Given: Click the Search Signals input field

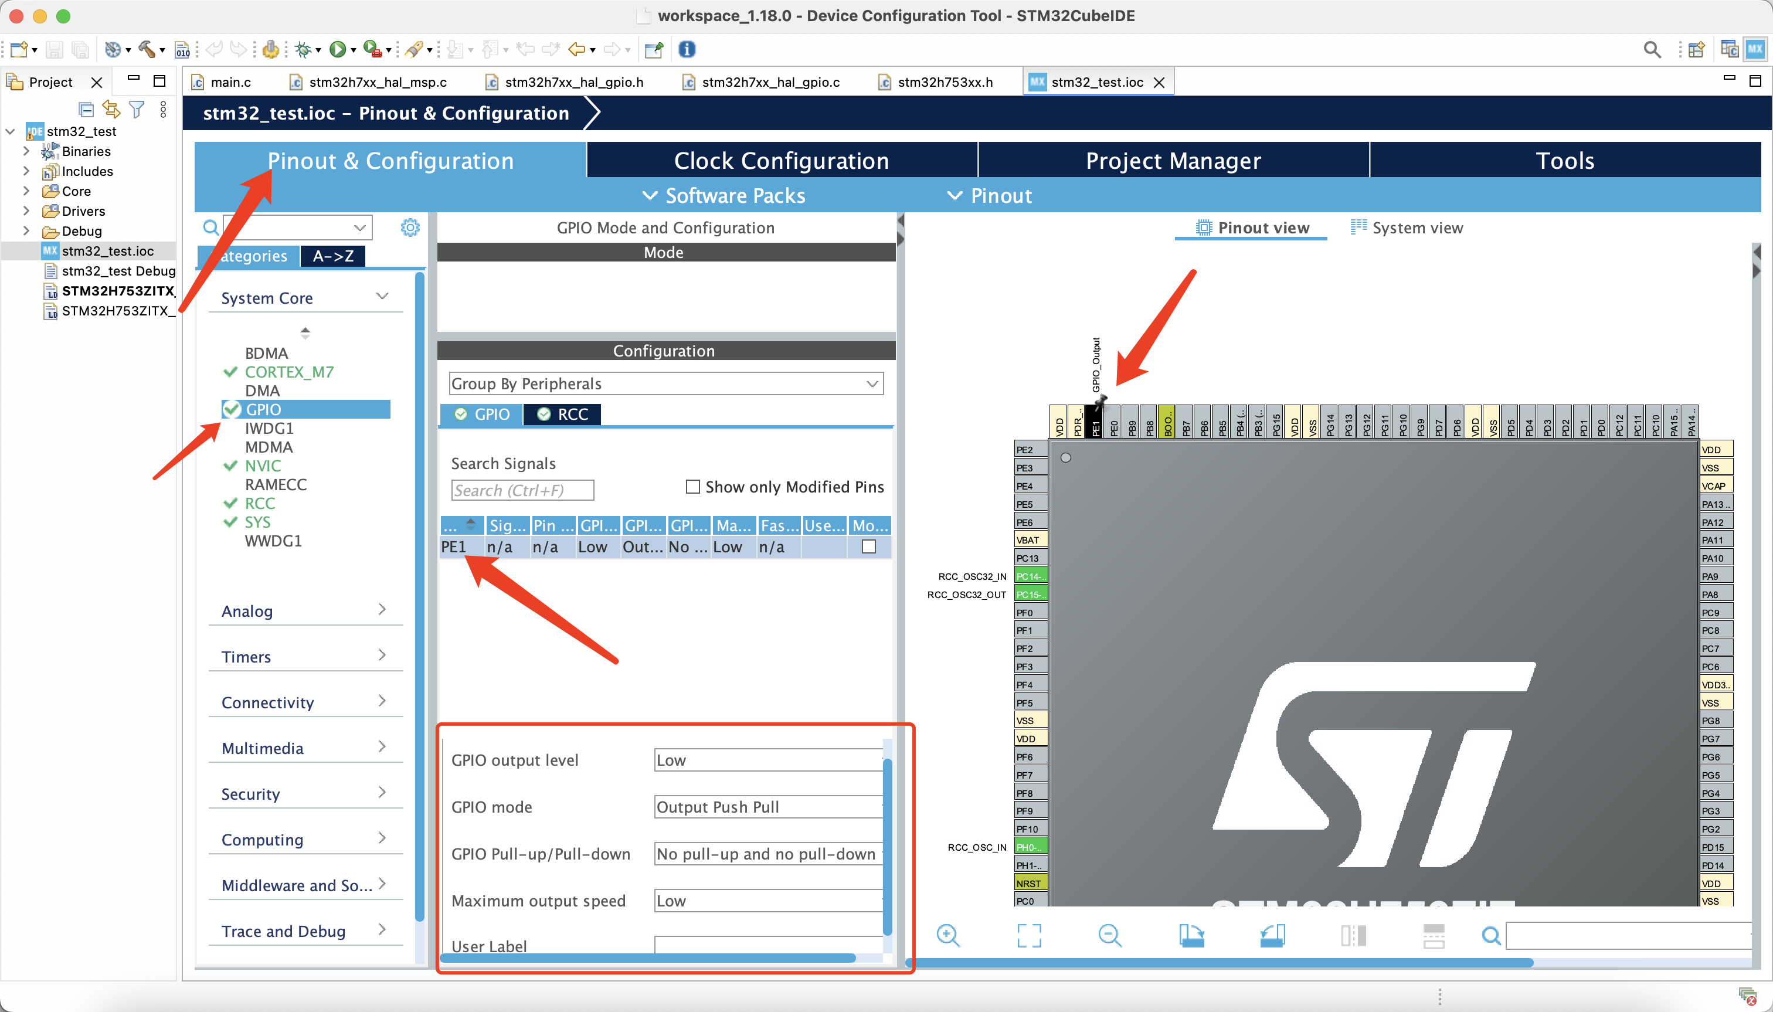Looking at the screenshot, I should [522, 490].
